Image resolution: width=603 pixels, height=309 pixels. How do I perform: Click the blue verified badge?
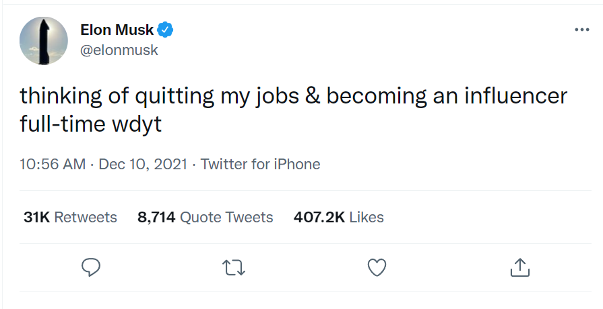pyautogui.click(x=166, y=30)
